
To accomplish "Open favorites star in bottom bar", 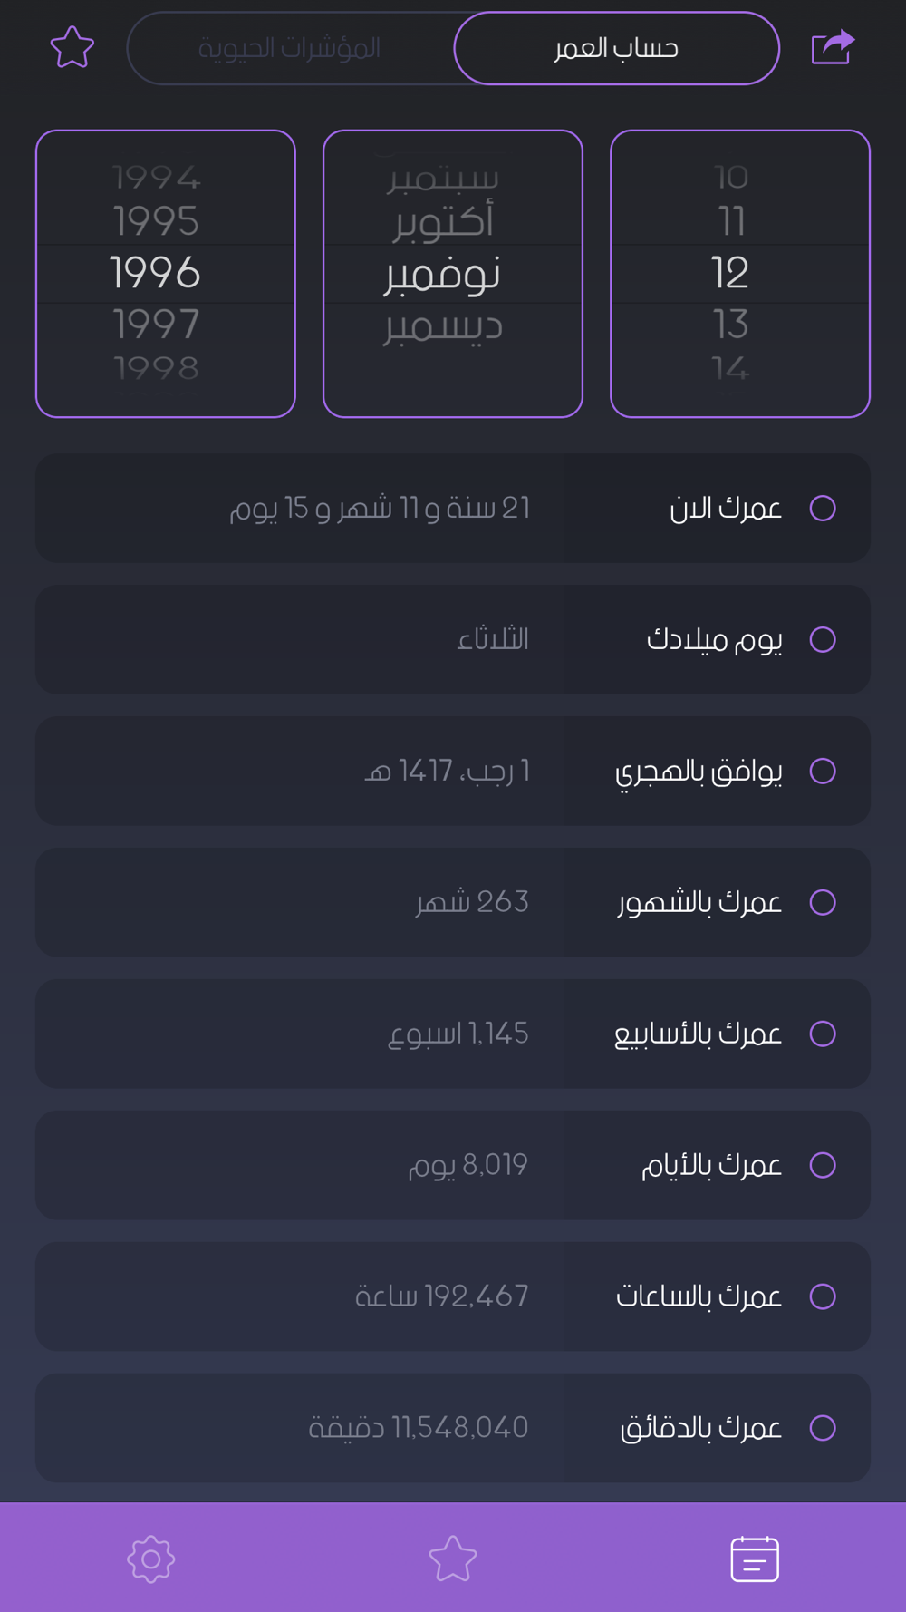I will [453, 1559].
